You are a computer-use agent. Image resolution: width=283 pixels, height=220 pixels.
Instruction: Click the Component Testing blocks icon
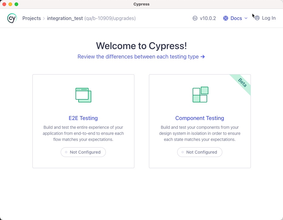pos(200,95)
